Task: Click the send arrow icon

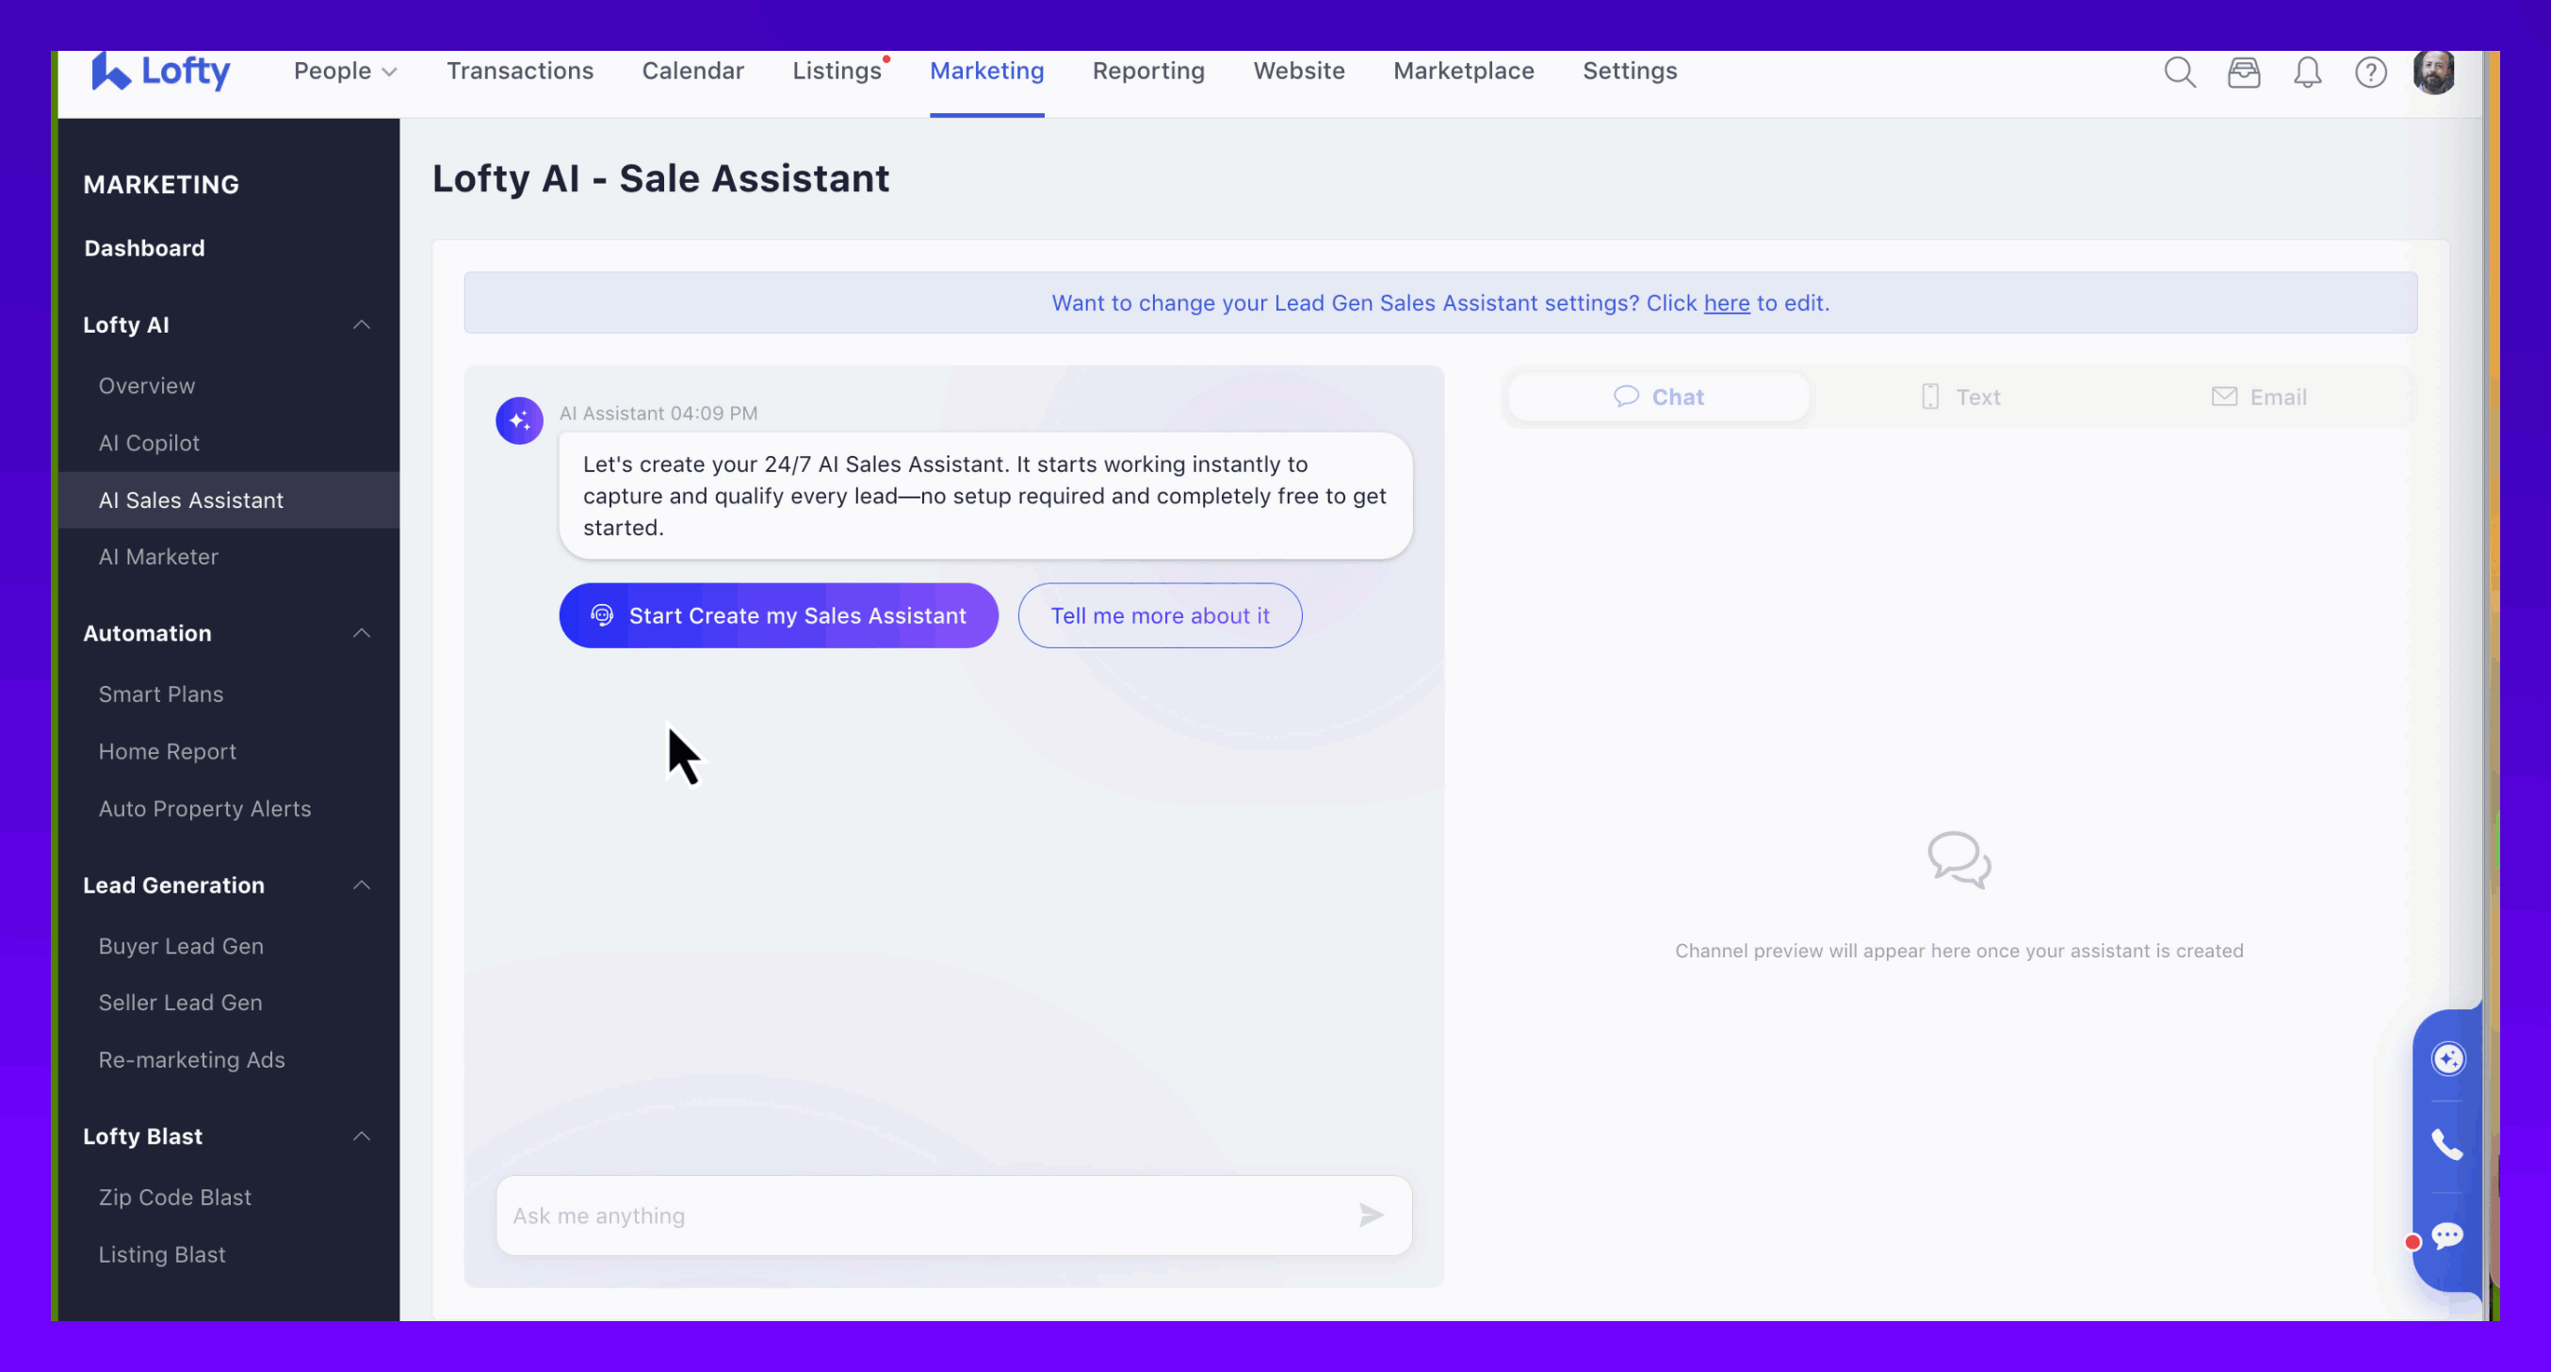Action: [x=1371, y=1216]
